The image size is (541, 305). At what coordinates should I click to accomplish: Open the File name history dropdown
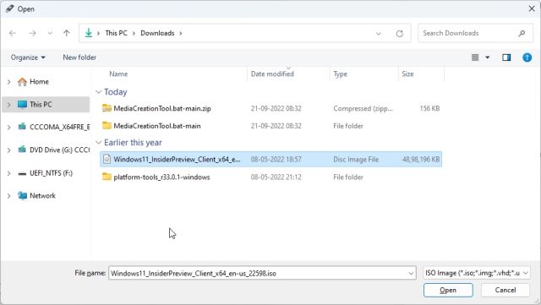[x=411, y=273]
